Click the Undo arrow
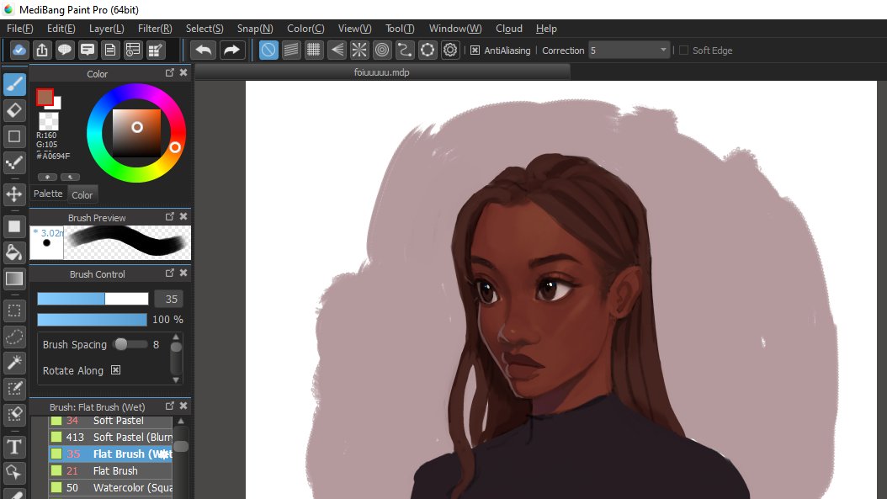This screenshot has height=499, width=887. coord(203,50)
